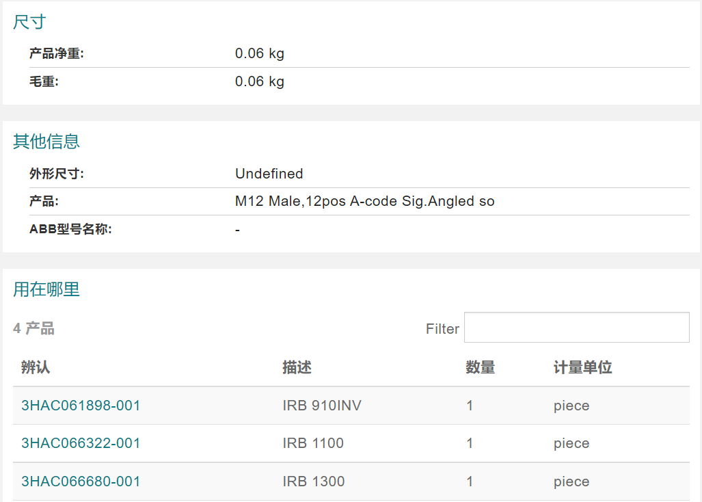Click the 用在哪里 section heading
Viewport: 702px width, 502px height.
click(46, 289)
